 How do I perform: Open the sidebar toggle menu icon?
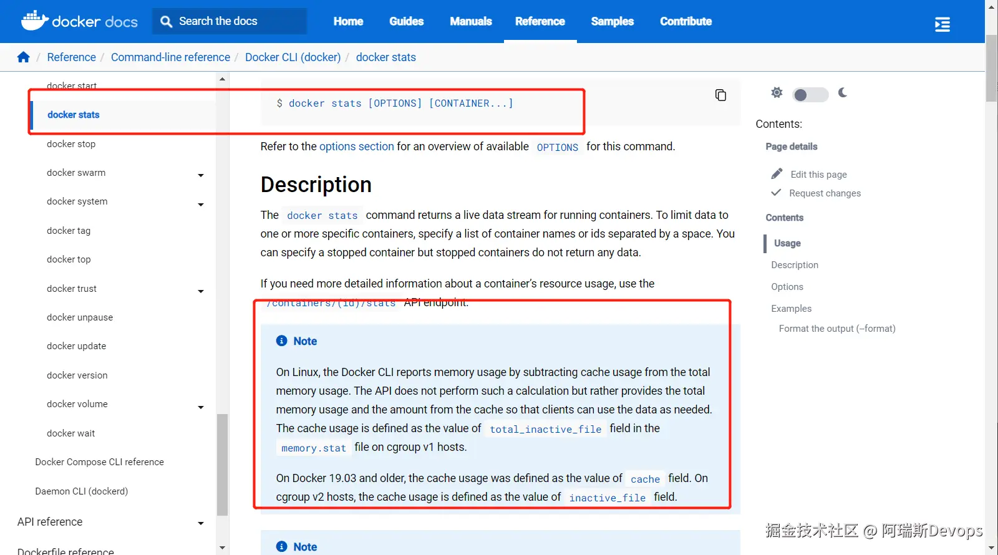click(942, 24)
